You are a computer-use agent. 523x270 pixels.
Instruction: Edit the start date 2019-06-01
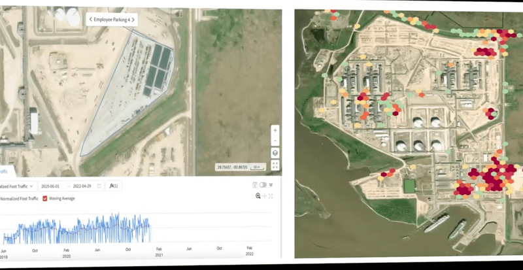(x=50, y=186)
